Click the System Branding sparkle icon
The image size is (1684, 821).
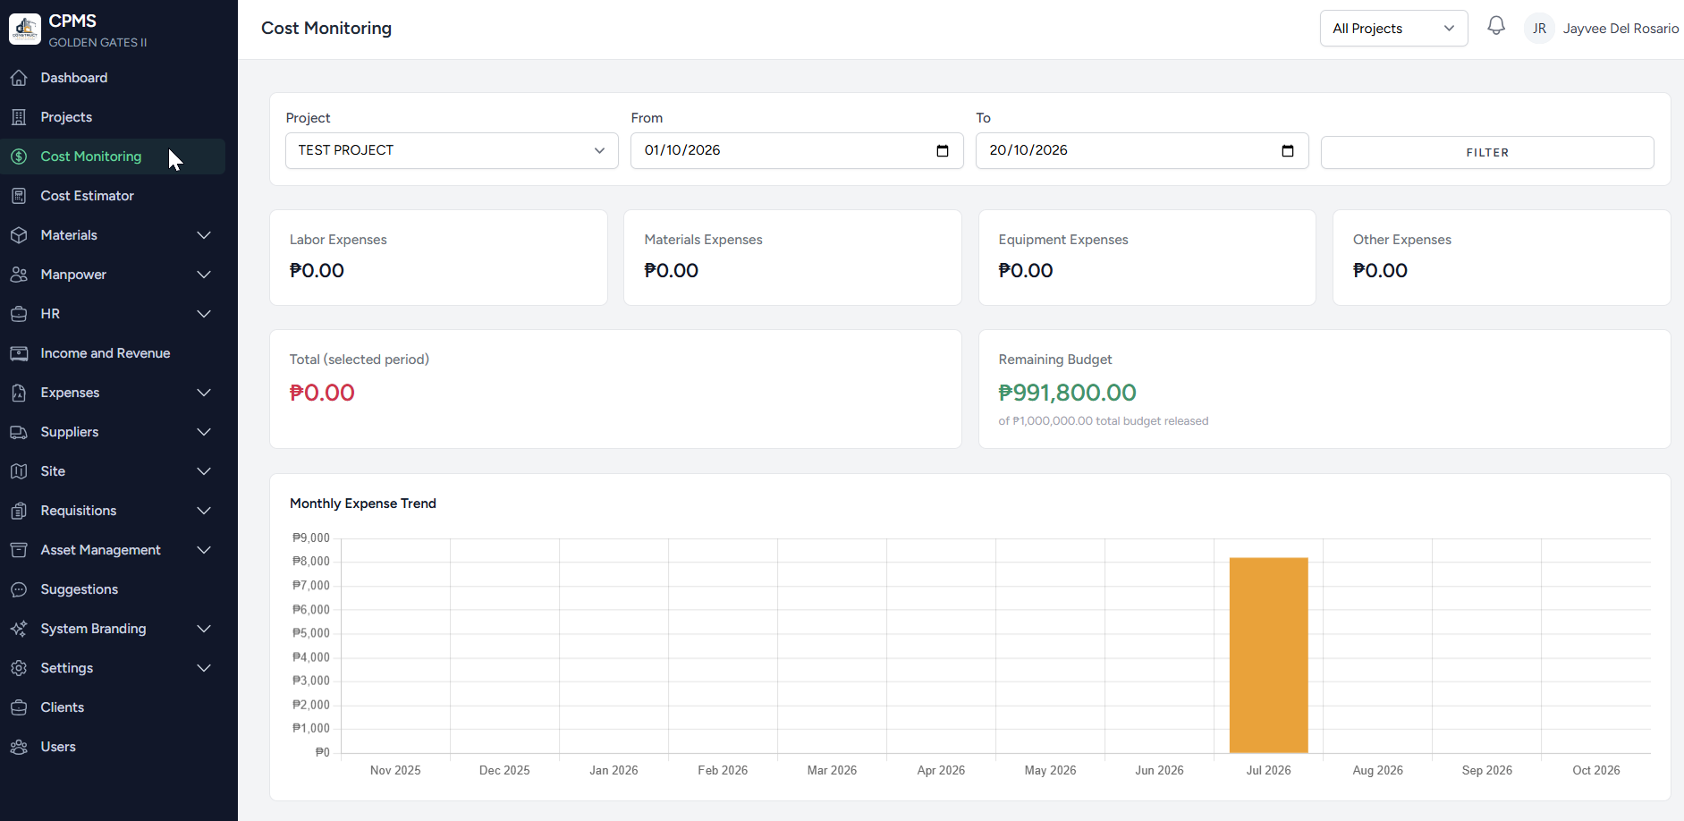click(x=19, y=629)
